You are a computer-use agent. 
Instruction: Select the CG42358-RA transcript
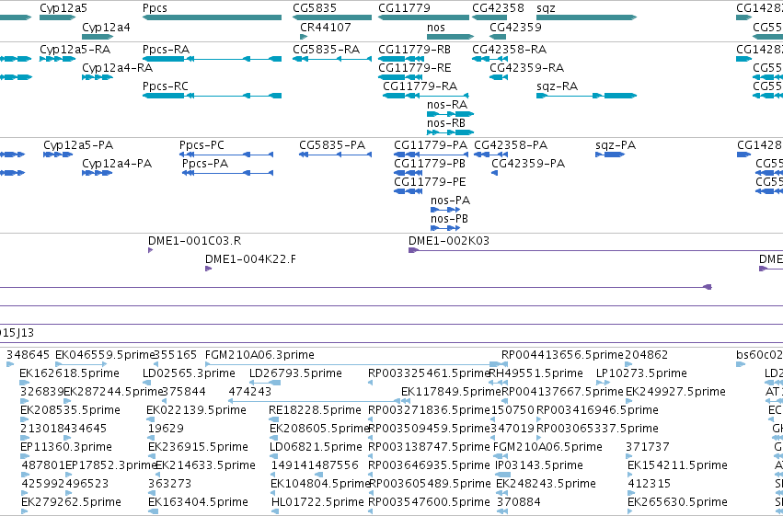(x=489, y=59)
